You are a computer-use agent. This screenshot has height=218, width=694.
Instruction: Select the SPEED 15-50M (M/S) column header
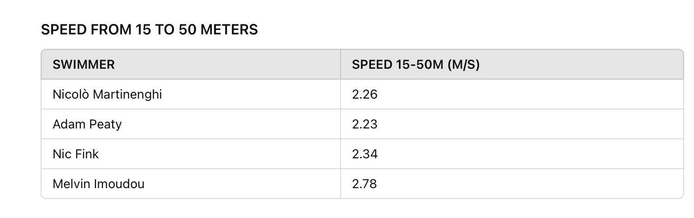tap(512, 64)
